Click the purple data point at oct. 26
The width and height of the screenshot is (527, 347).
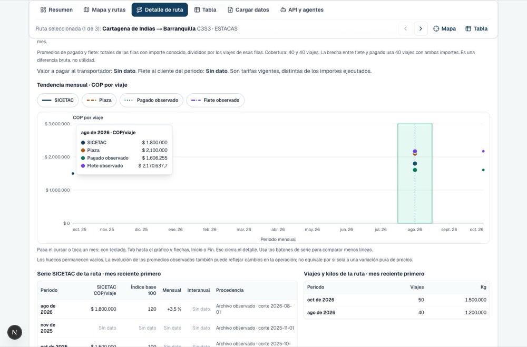pyautogui.click(x=483, y=151)
